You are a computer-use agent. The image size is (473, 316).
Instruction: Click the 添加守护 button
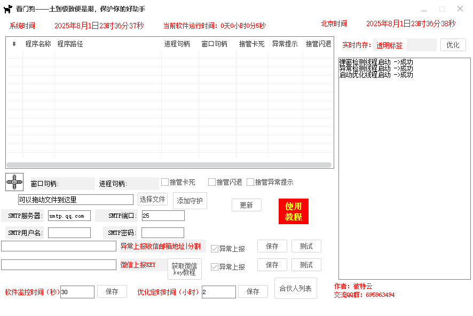pos(190,201)
